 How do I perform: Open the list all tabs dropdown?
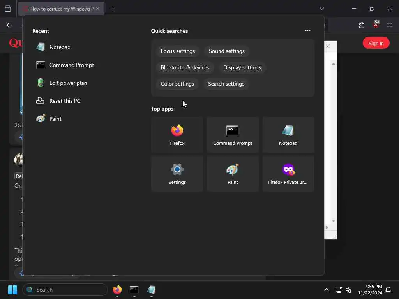click(x=321, y=9)
